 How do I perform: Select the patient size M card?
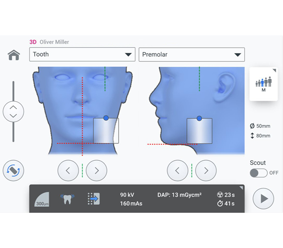(264, 84)
